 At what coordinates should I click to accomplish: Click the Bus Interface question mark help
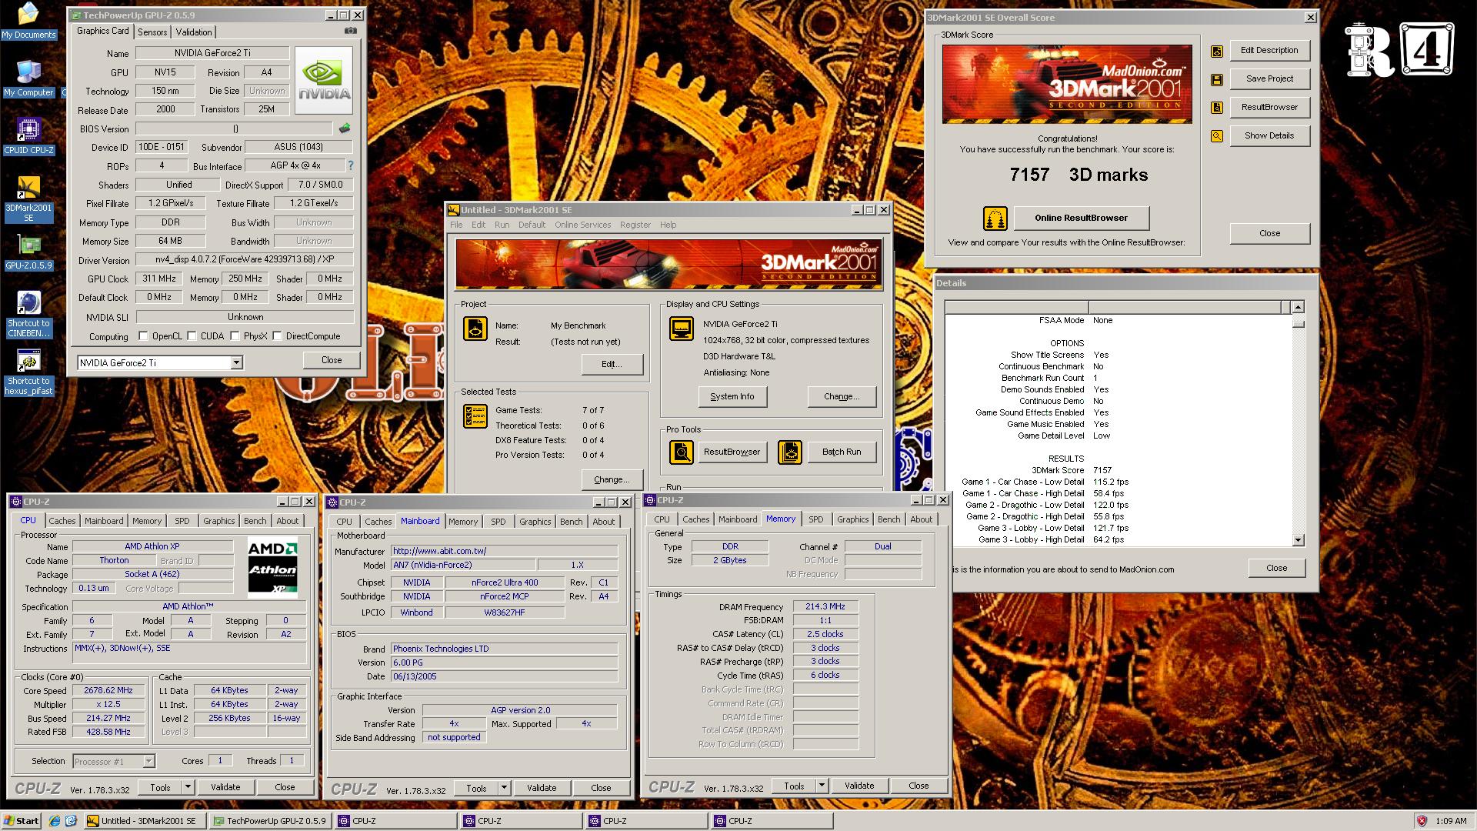[x=351, y=165]
